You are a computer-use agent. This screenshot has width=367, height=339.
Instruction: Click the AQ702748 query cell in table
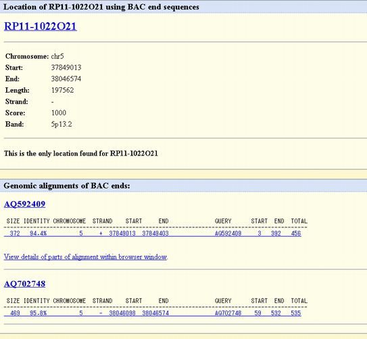click(228, 313)
